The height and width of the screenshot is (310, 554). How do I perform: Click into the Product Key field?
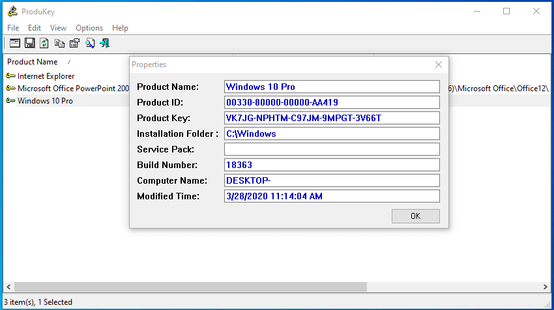pos(332,118)
